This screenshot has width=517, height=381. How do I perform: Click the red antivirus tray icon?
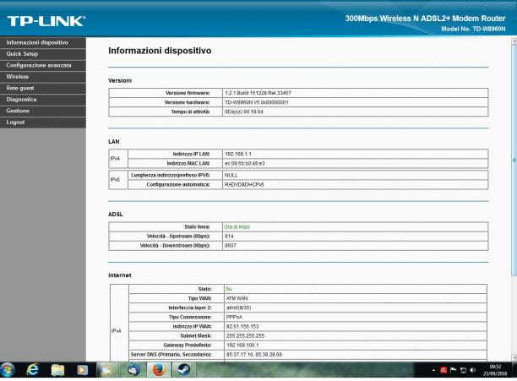click(444, 370)
